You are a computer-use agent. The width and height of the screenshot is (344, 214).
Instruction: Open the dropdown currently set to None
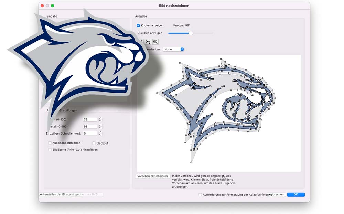pyautogui.click(x=174, y=49)
